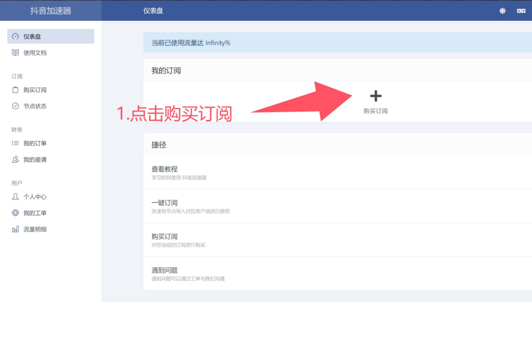Open 使用文档 in the sidebar menu
The width and height of the screenshot is (532, 339).
51,53
